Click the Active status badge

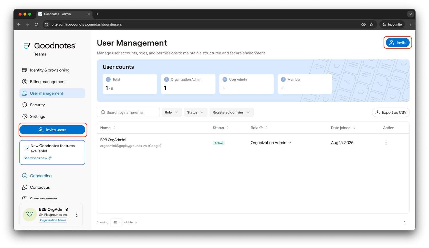pos(219,143)
